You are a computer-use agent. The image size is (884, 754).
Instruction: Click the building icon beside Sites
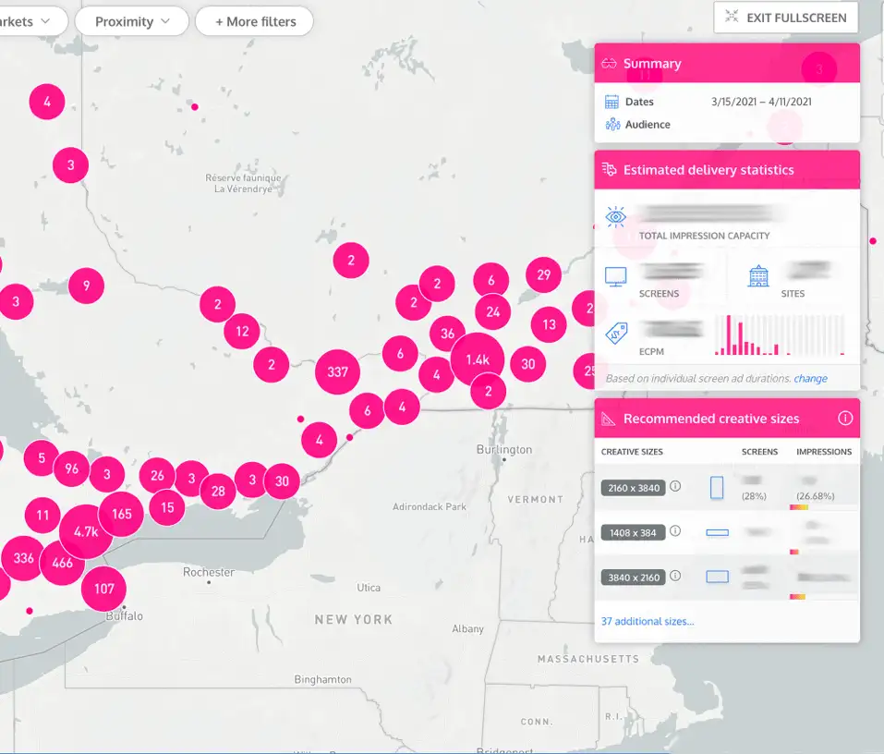coord(758,276)
